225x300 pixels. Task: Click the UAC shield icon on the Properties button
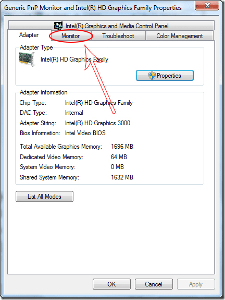pos(152,76)
